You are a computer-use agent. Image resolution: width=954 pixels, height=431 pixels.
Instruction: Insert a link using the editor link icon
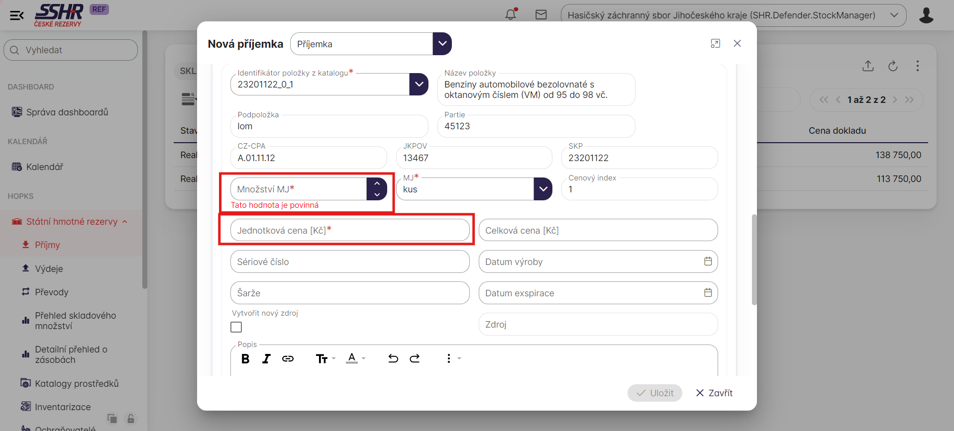(288, 359)
